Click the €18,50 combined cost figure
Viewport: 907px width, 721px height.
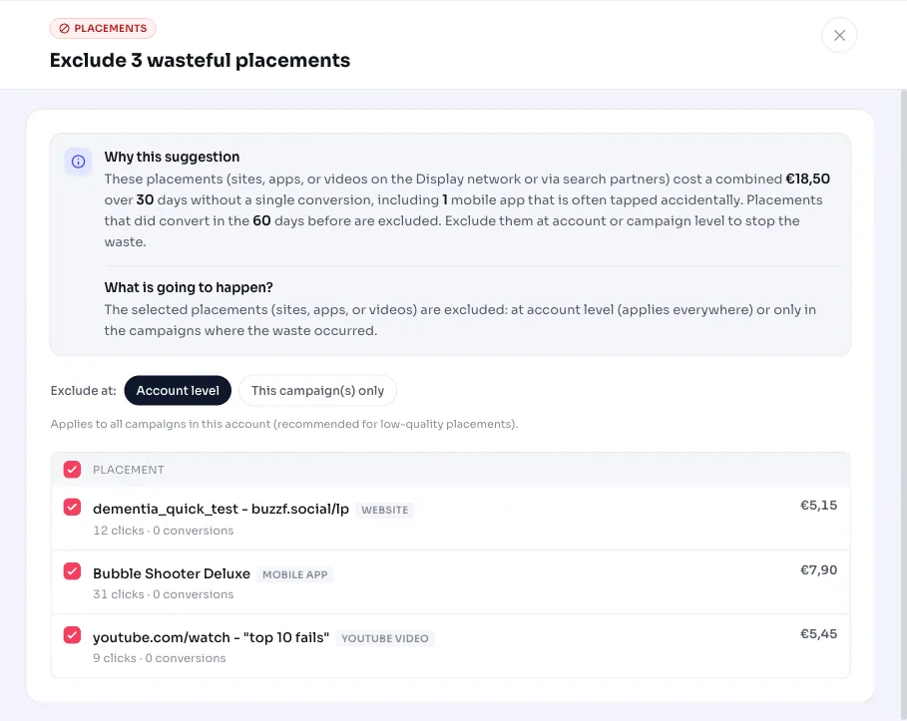(807, 179)
